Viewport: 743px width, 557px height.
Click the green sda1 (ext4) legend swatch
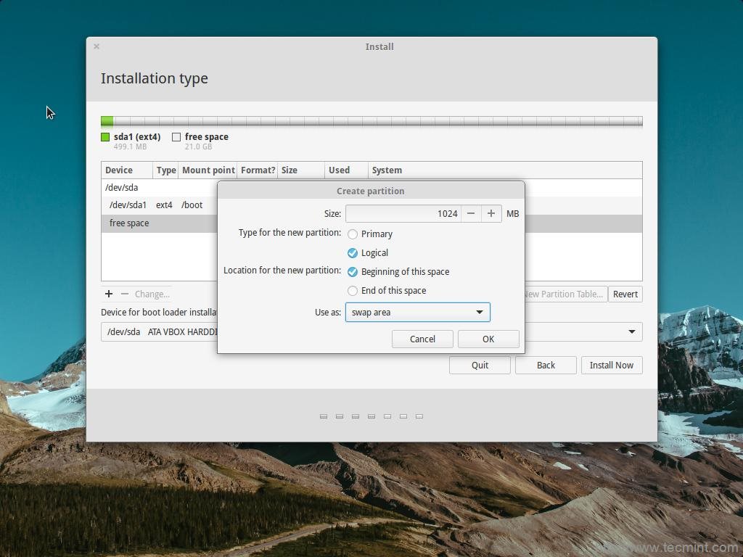point(105,137)
